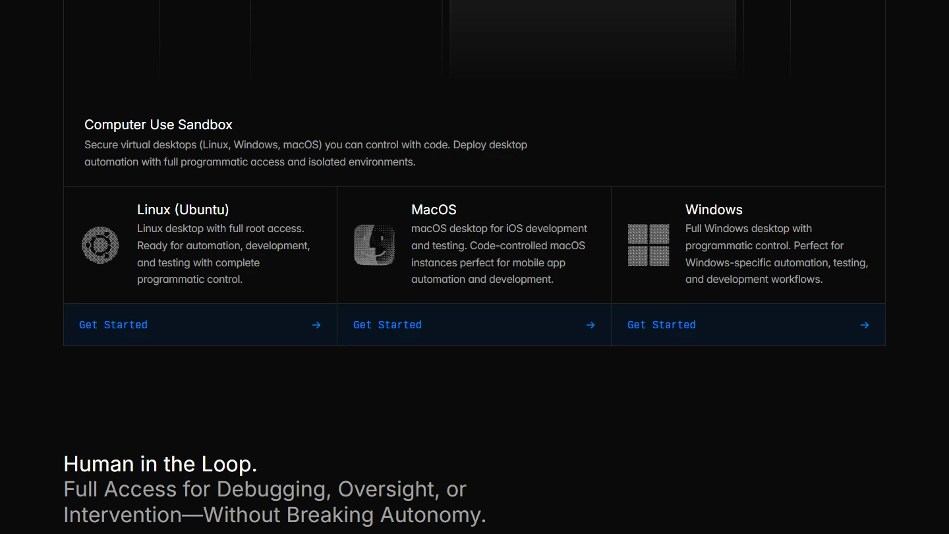Click the arrow in MacOS Get Started bar
This screenshot has width=949, height=534.
click(x=590, y=325)
